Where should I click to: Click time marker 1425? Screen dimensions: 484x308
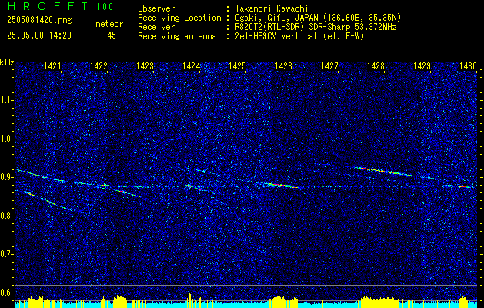[x=237, y=65]
